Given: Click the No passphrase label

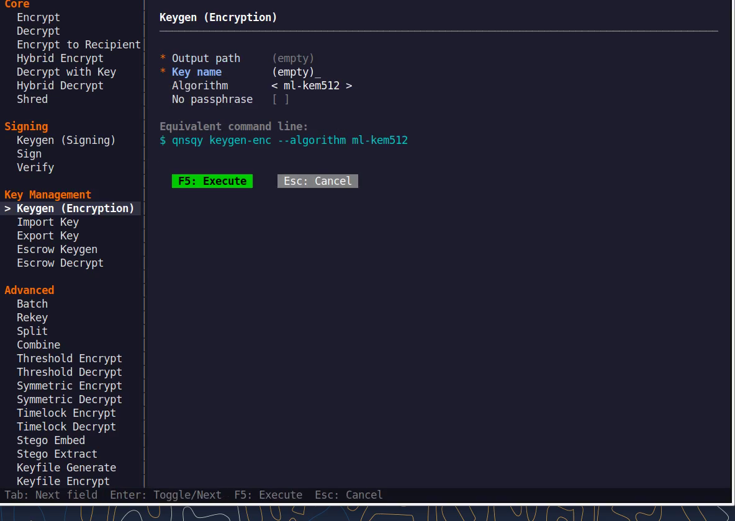Looking at the screenshot, I should click(212, 99).
